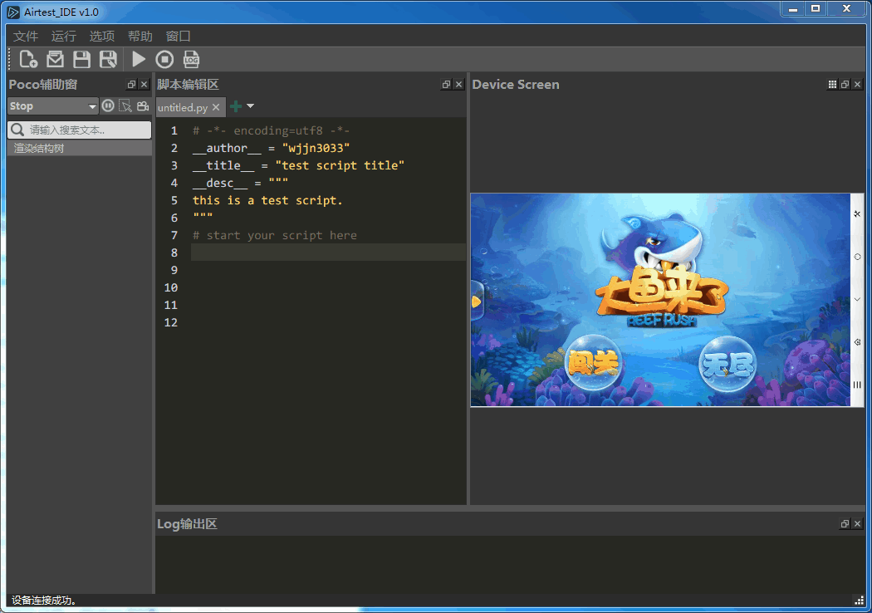The image size is (872, 613).
Task: Select the 渲染结构树 tree header row
Action: click(x=79, y=148)
